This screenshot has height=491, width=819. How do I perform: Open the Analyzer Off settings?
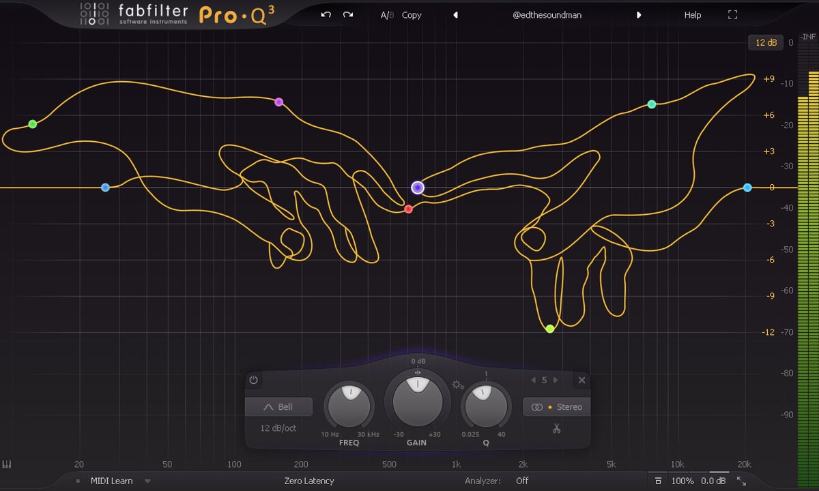[x=522, y=481]
